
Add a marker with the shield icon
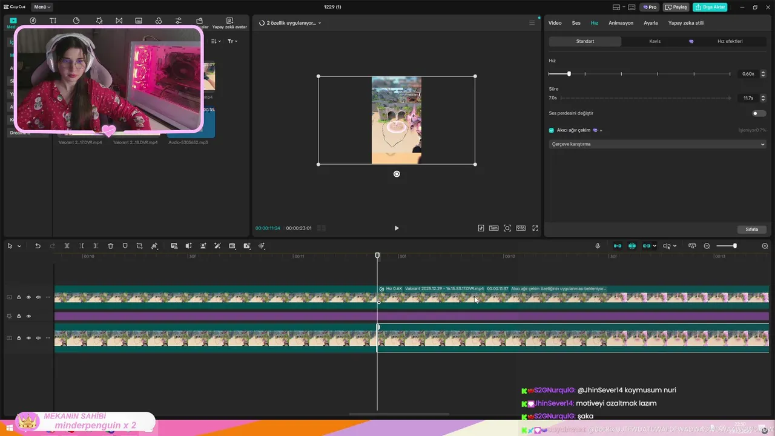tap(125, 246)
